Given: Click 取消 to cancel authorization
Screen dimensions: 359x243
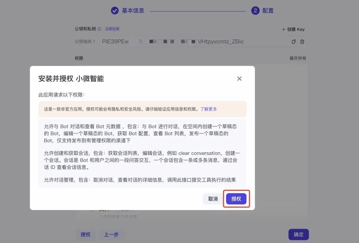Looking at the screenshot, I should 213,199.
